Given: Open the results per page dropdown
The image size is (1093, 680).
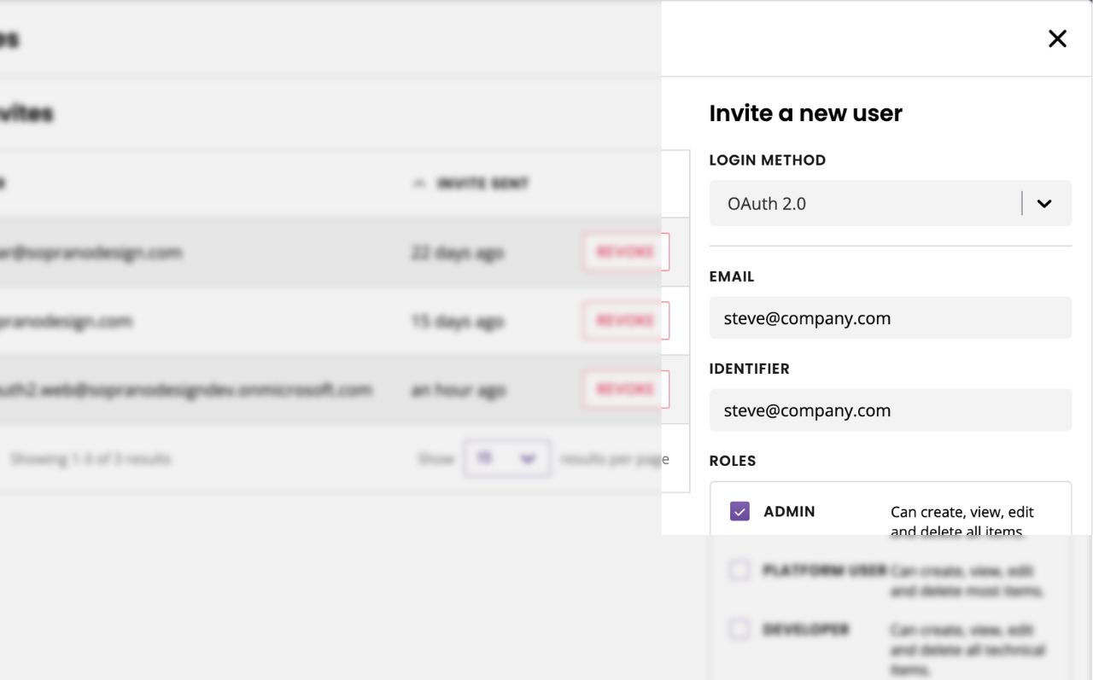Looking at the screenshot, I should tap(507, 458).
